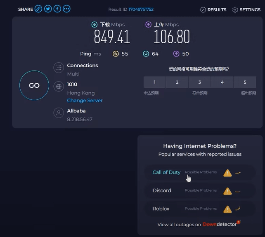Screen dimensions: 265x237
Task: Click the idle ping icon
Action: 116,54
